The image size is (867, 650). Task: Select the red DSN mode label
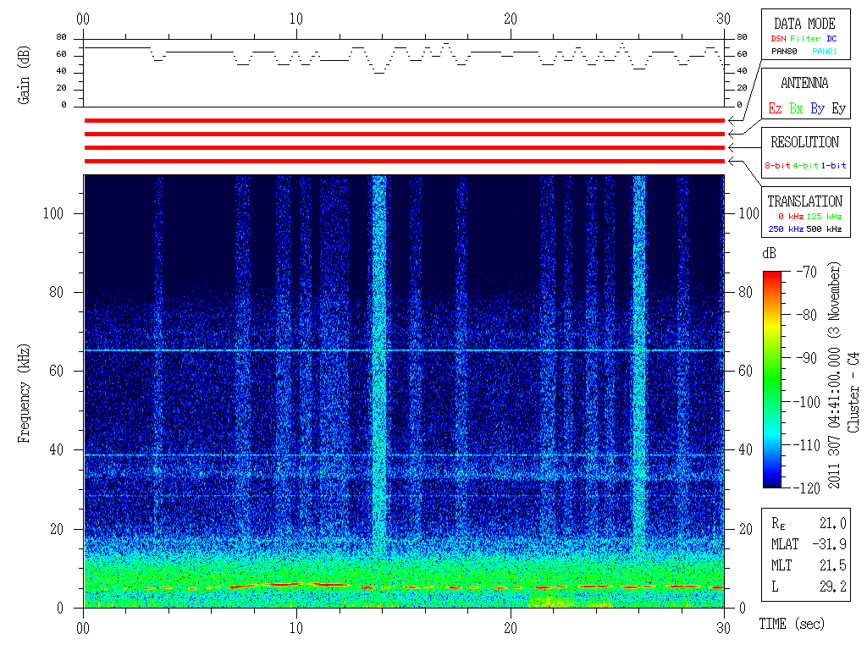pos(778,39)
